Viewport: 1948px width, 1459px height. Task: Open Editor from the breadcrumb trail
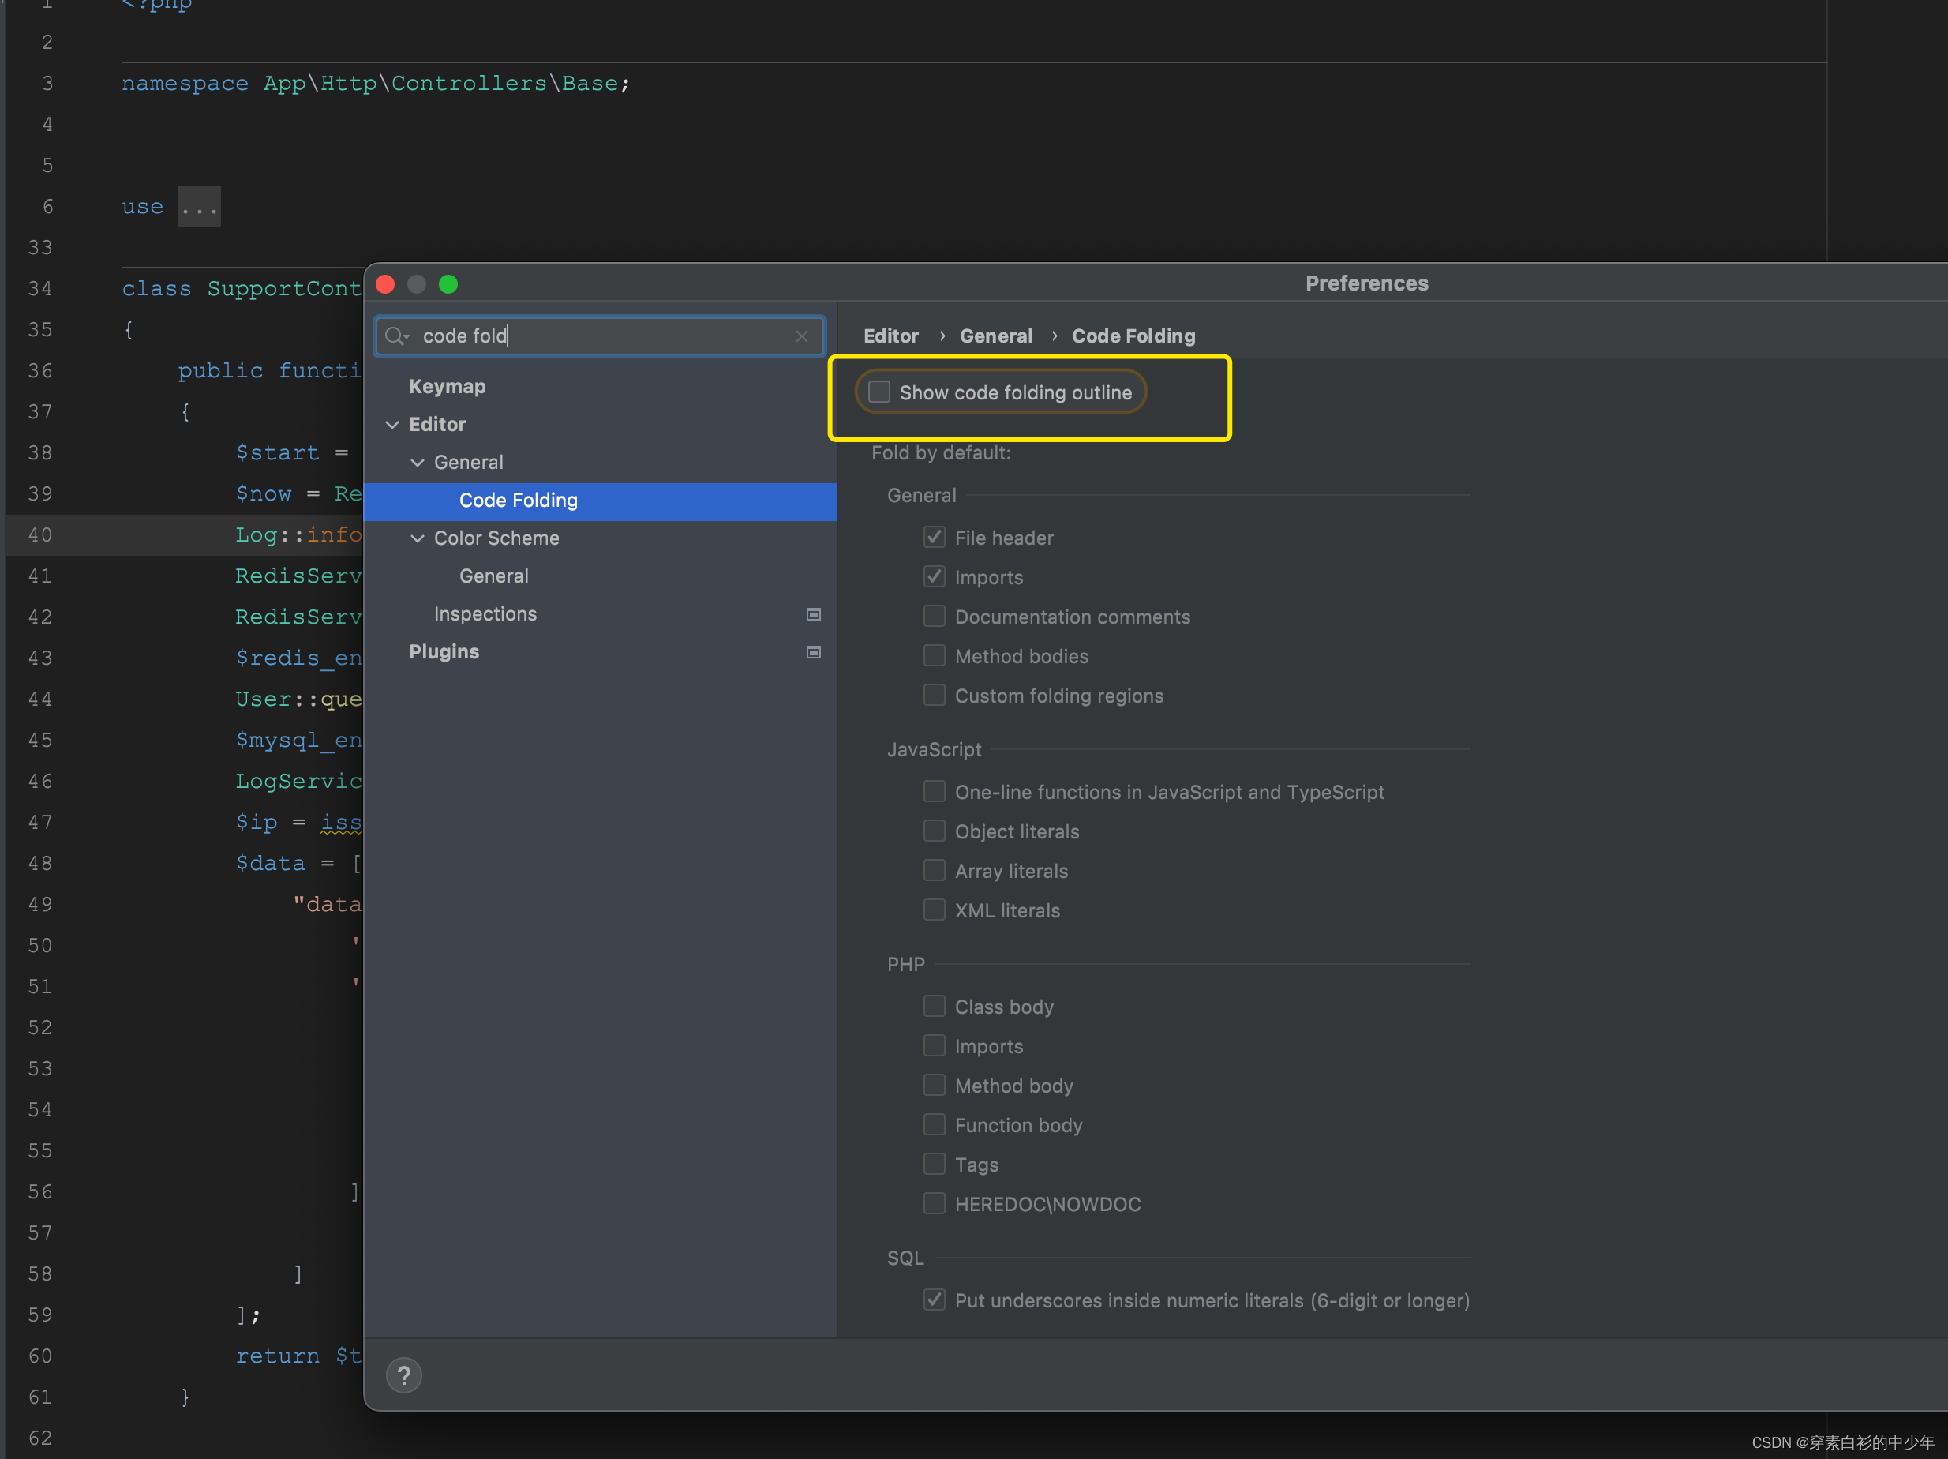pyautogui.click(x=890, y=336)
